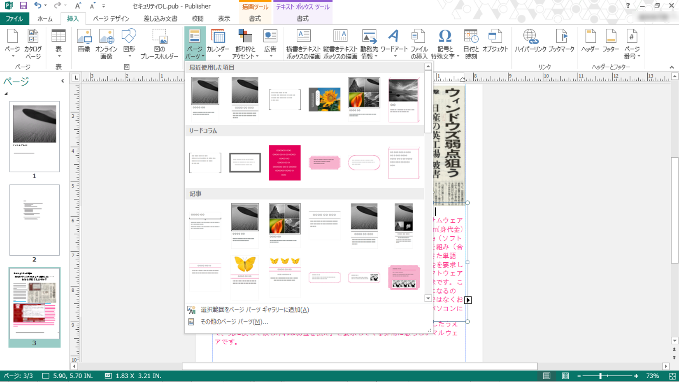Choose 'その他のページ パーツ' menu option
Image resolution: width=679 pixels, height=382 pixels.
(234, 322)
